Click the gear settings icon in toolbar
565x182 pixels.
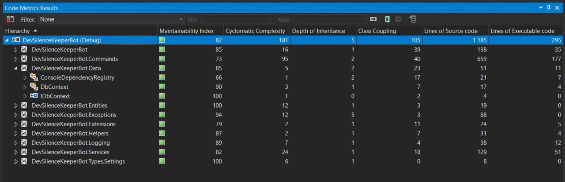coord(398,19)
